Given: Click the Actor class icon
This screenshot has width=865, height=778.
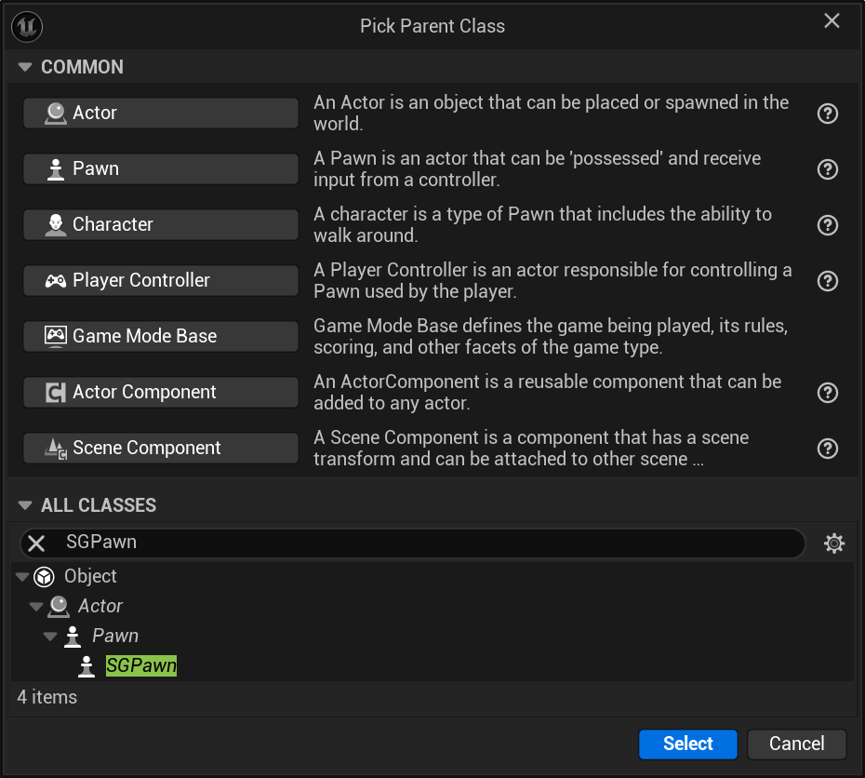Looking at the screenshot, I should coord(56,113).
